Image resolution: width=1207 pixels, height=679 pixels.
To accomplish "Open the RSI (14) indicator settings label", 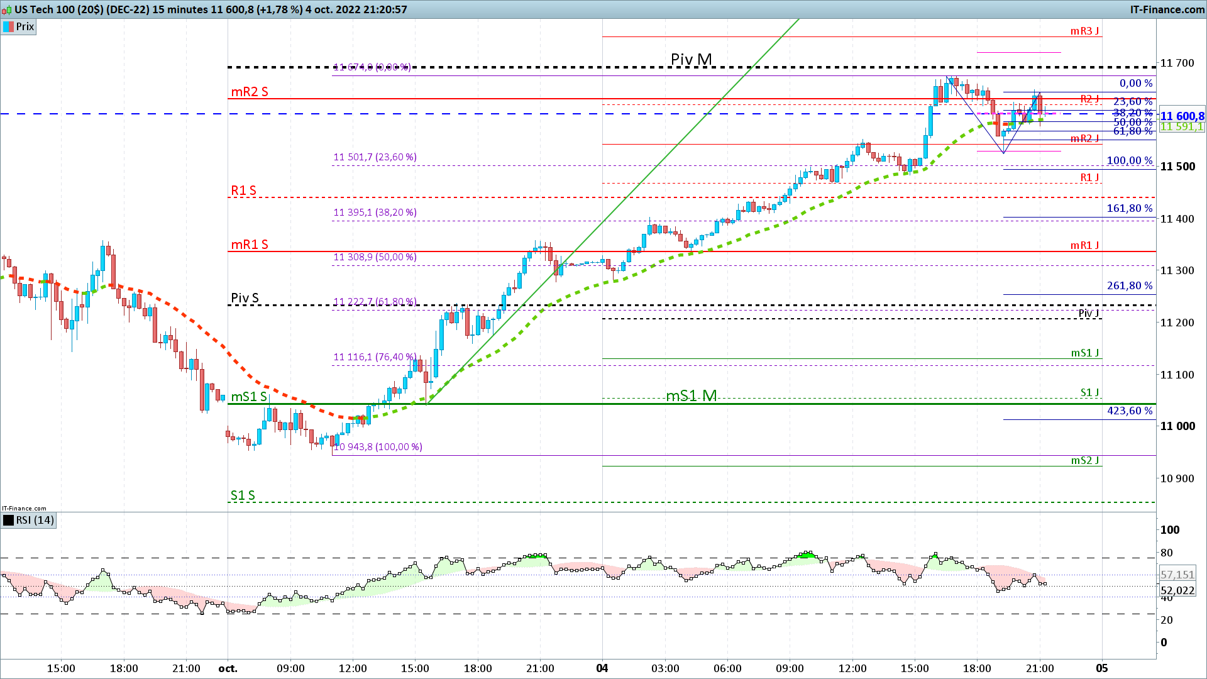I will coord(35,520).
